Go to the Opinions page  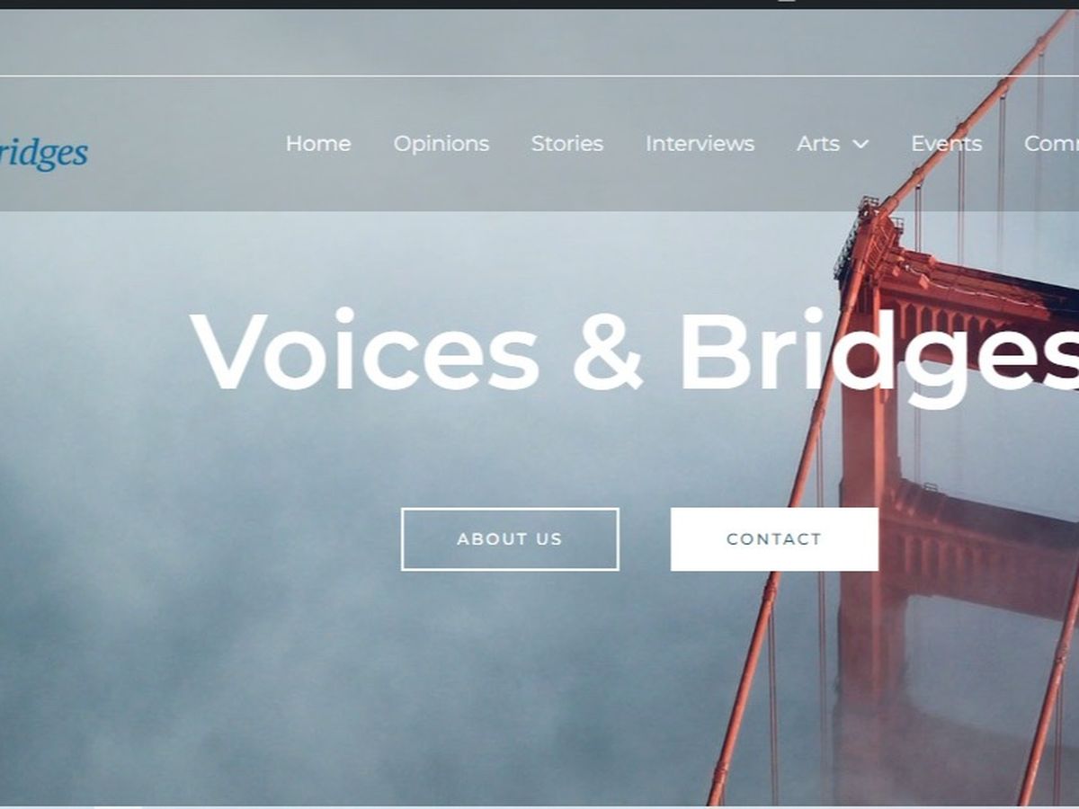[x=441, y=144]
